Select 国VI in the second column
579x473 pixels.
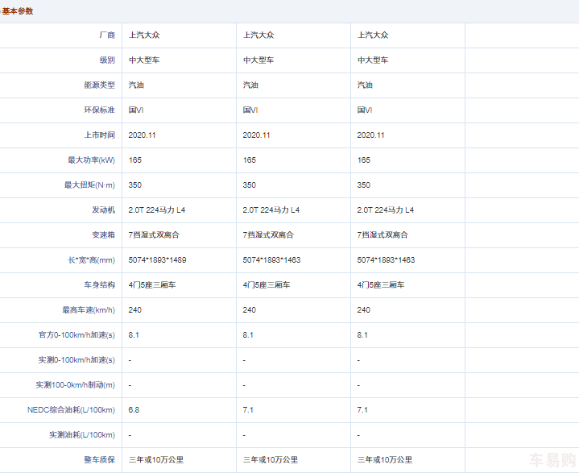pos(250,110)
